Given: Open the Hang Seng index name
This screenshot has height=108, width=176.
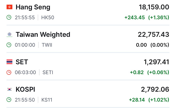Looking at the screenshot, I should coord(33,7).
